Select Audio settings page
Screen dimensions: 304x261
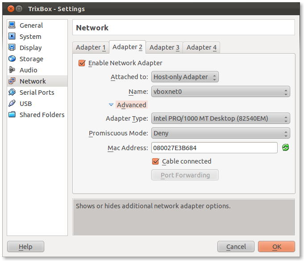(x=37, y=70)
